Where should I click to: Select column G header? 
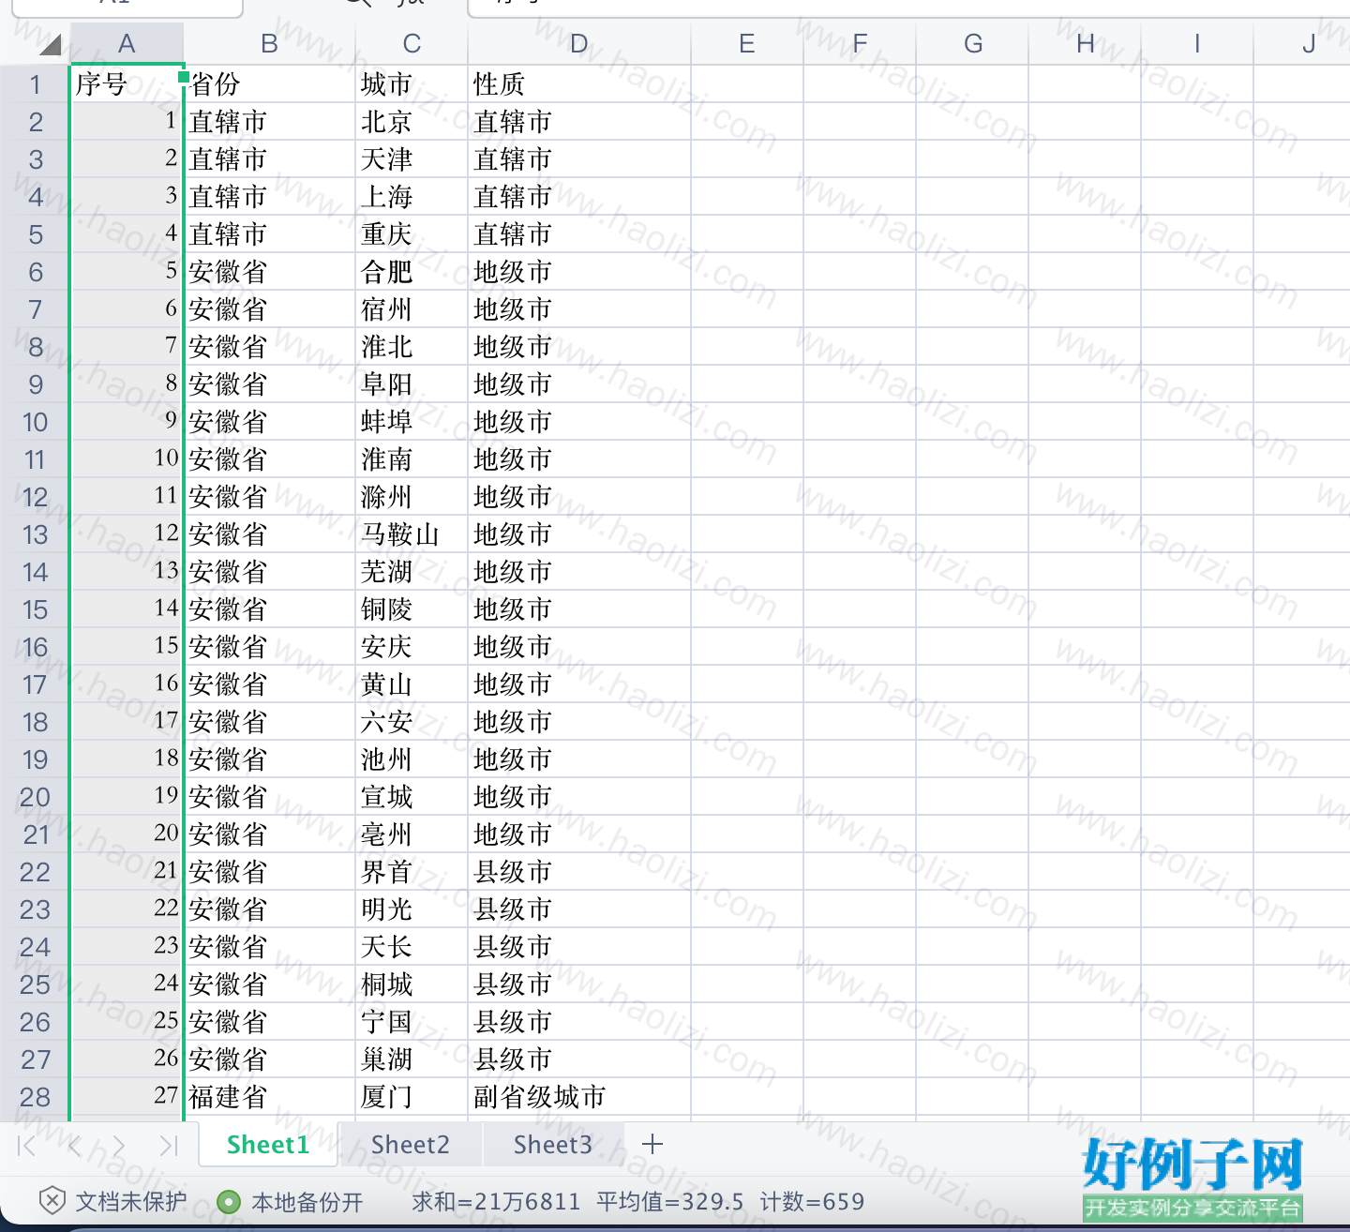click(972, 44)
